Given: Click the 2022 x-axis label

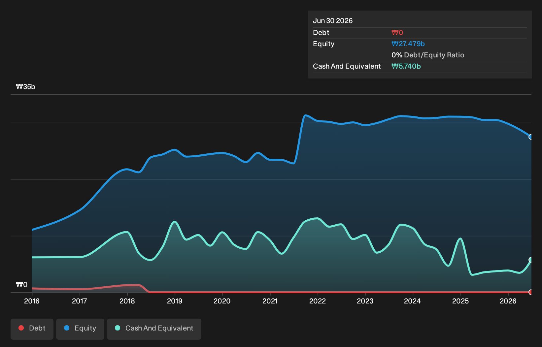Looking at the screenshot, I should click(318, 301).
